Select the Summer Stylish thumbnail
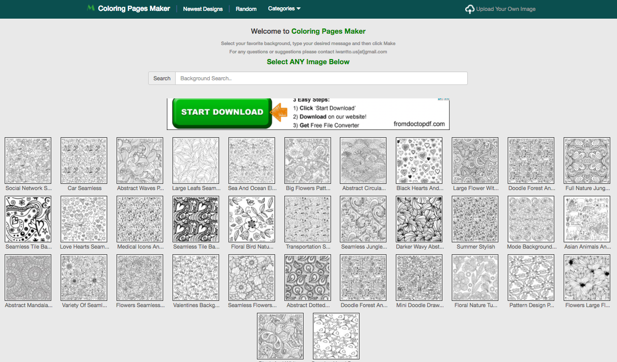Viewport: 617px width, 362px height. [x=475, y=219]
